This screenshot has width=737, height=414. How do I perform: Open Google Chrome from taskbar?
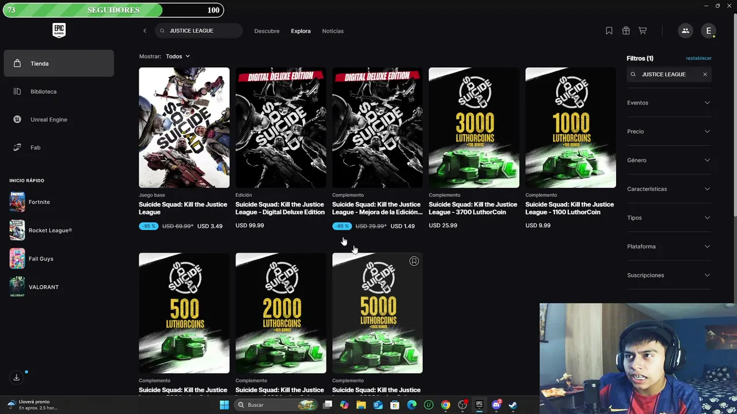[x=445, y=405]
